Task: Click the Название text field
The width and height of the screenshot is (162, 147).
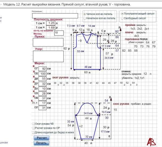Action: click(55, 16)
